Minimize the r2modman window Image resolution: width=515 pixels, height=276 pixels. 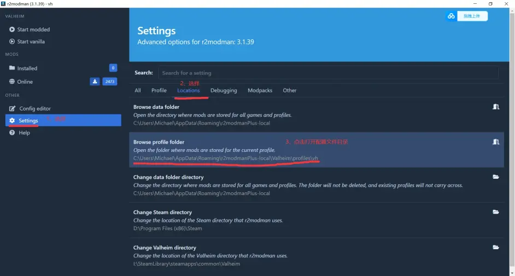coord(475,4)
